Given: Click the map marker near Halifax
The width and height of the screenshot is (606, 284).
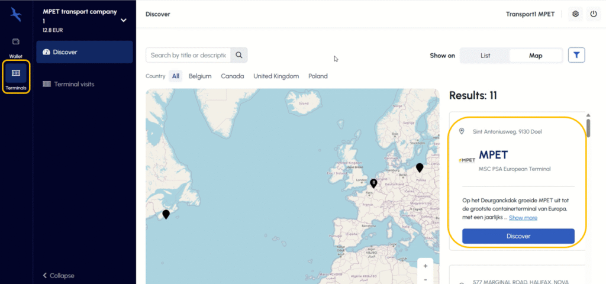Looking at the screenshot, I should click(x=166, y=214).
